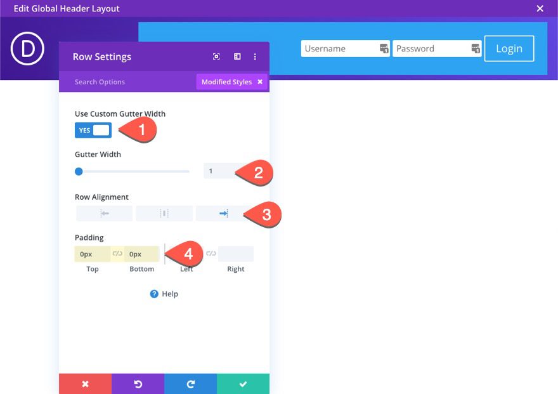Redo the last undone change
Image resolution: width=558 pixels, height=394 pixels.
[190, 384]
